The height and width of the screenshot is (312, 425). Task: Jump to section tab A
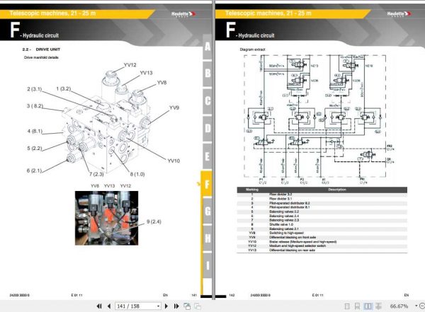coord(208,47)
